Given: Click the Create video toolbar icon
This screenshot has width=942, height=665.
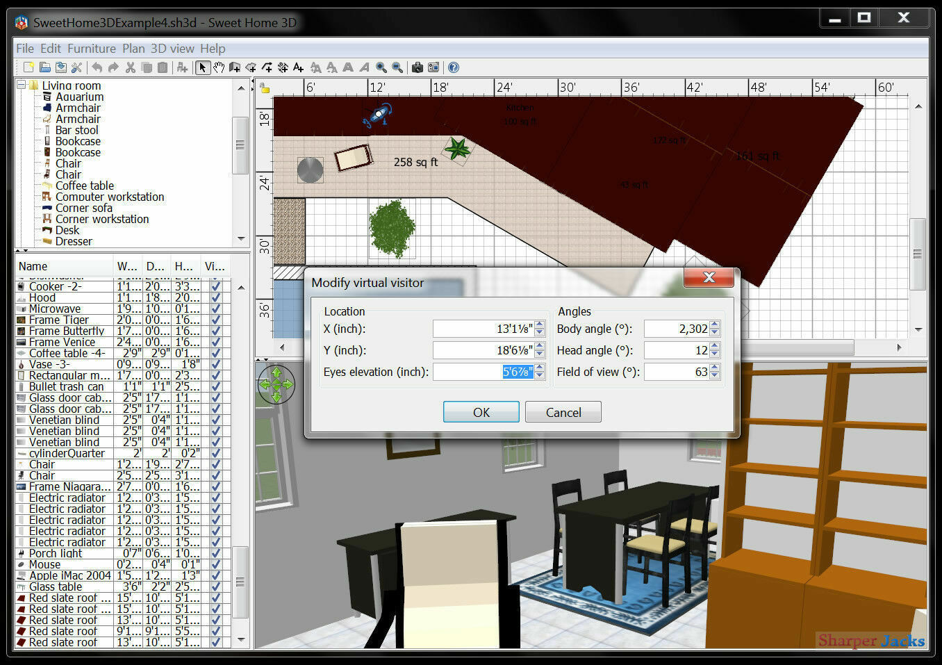Looking at the screenshot, I should click(x=433, y=67).
